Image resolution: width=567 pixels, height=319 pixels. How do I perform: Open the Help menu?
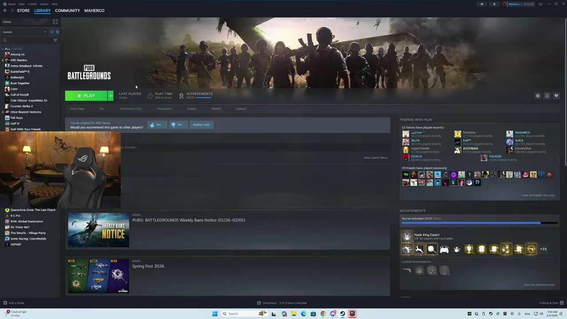pyautogui.click(x=54, y=4)
